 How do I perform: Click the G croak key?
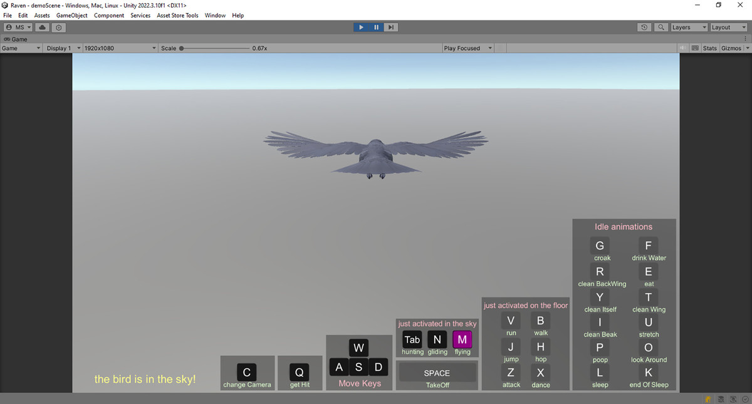point(600,246)
